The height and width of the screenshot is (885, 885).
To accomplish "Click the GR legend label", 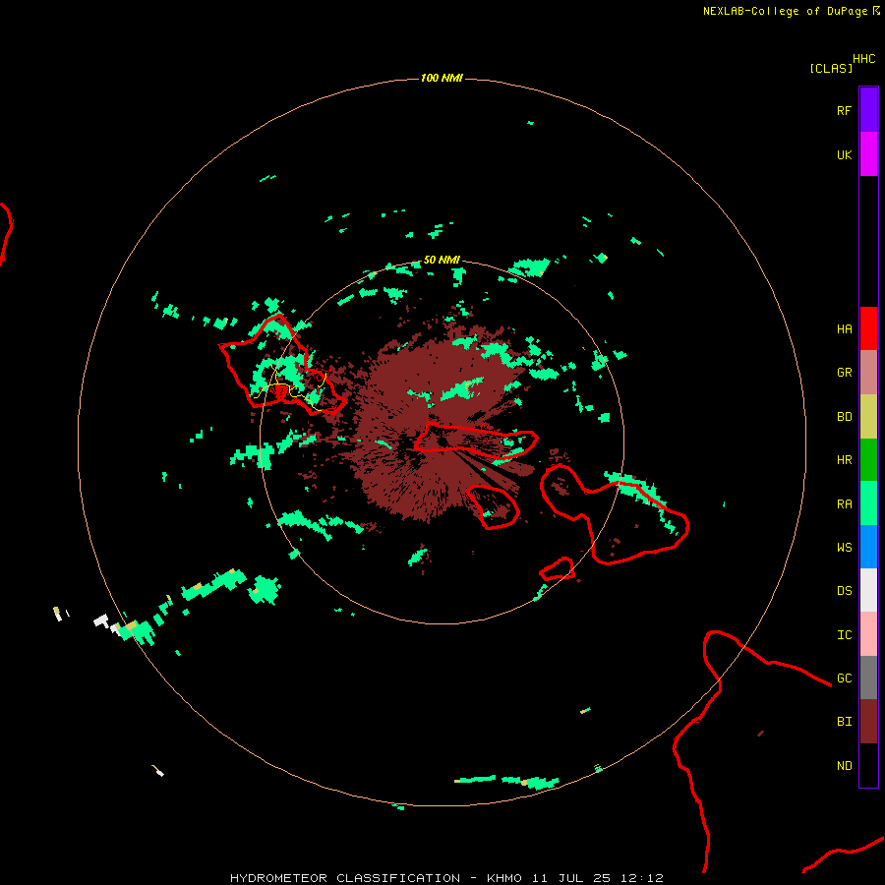I will 844,373.
